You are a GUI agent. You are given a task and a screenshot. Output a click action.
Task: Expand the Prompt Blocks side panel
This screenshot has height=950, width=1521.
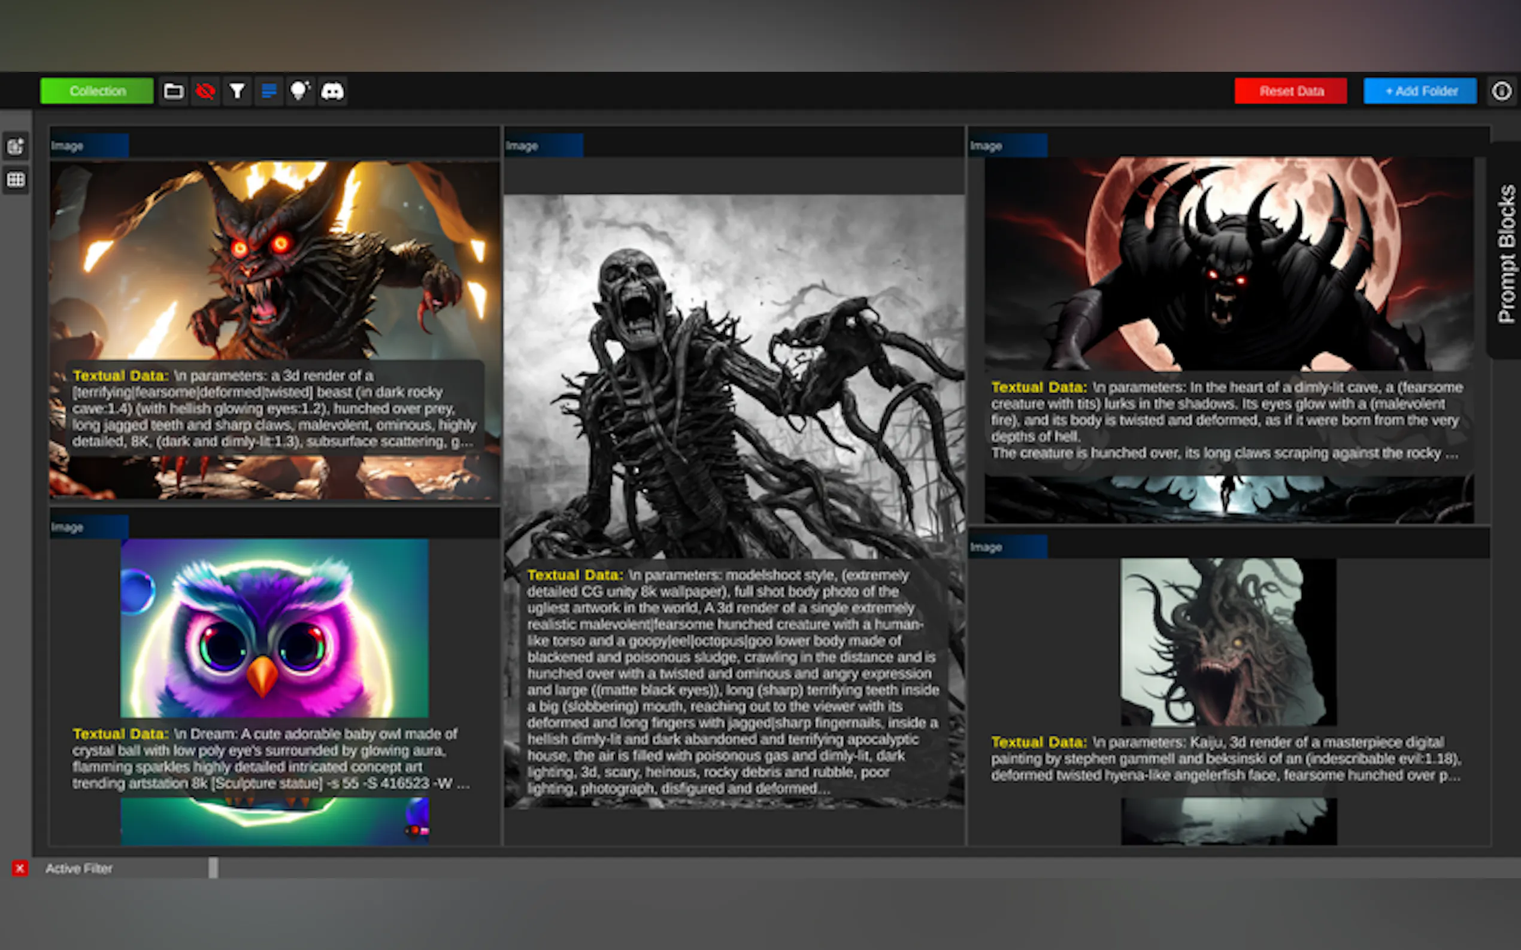click(x=1507, y=251)
